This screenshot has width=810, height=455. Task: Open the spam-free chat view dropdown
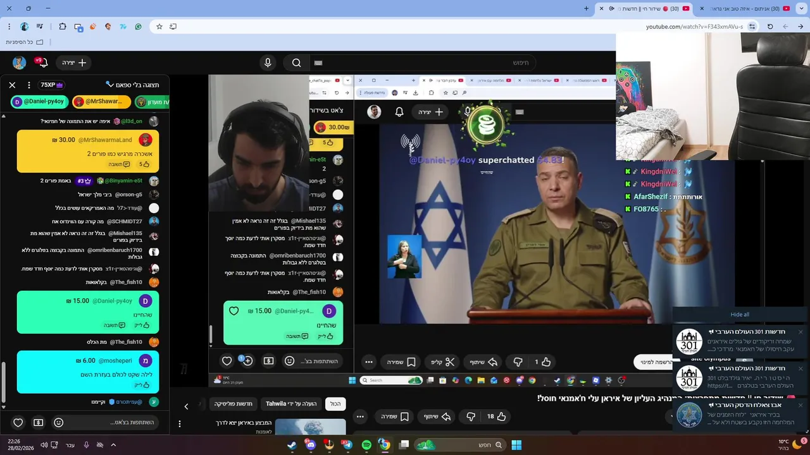pyautogui.click(x=132, y=85)
